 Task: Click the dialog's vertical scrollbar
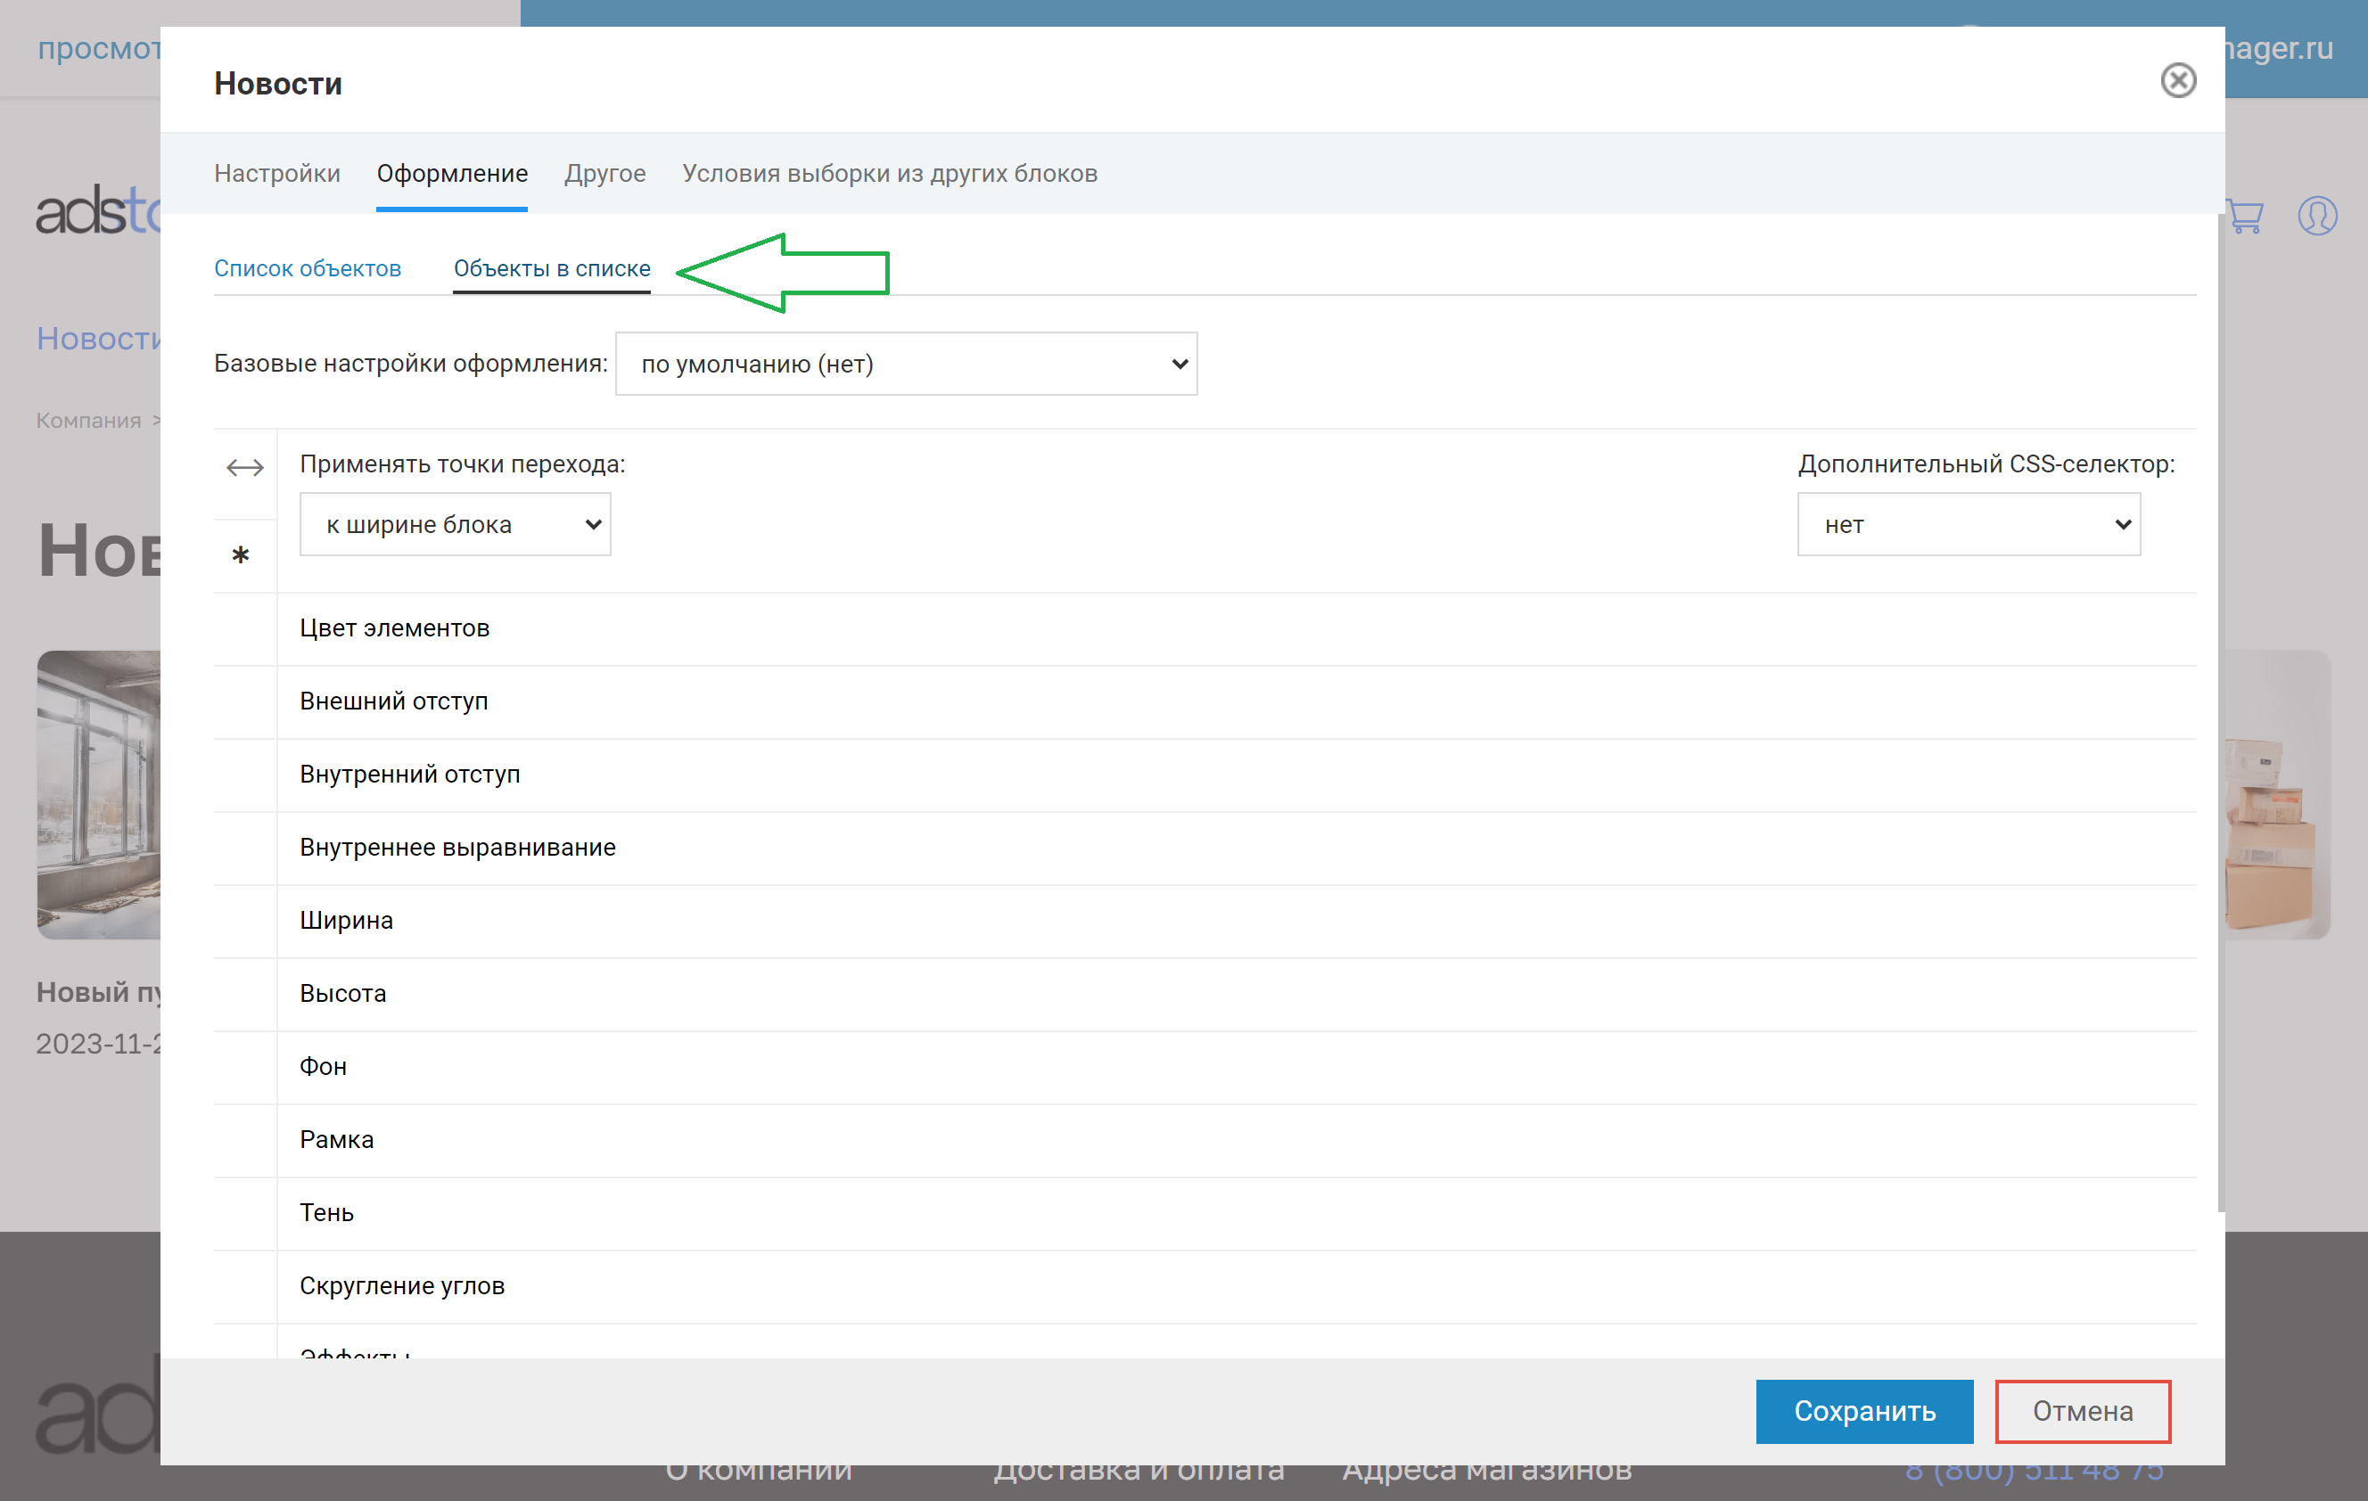2221,713
